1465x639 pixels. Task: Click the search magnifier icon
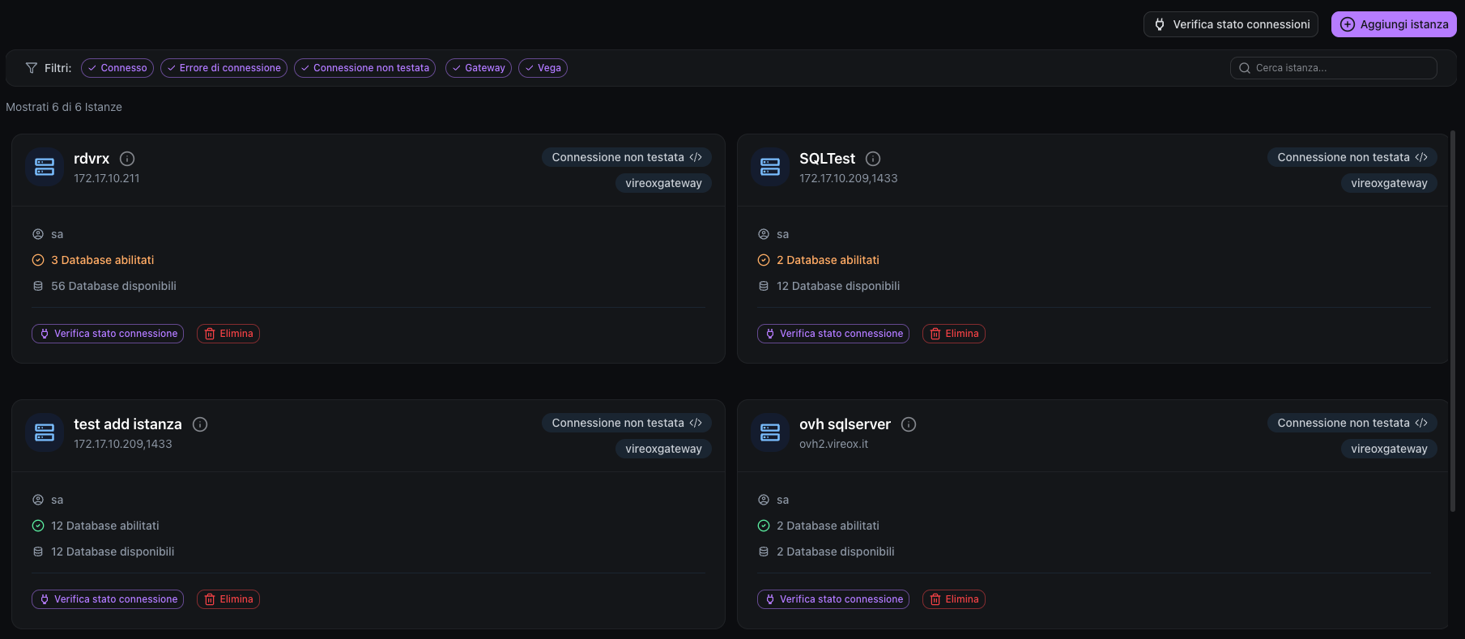[x=1245, y=68]
